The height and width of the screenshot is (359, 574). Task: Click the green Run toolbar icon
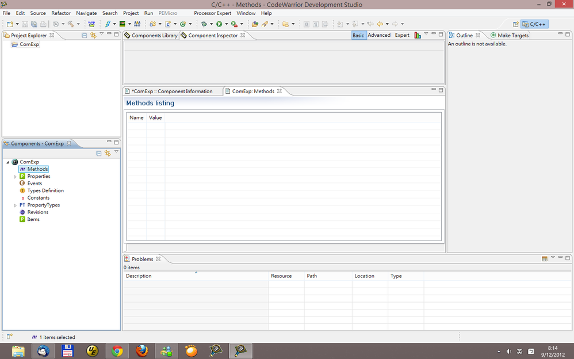pos(219,24)
